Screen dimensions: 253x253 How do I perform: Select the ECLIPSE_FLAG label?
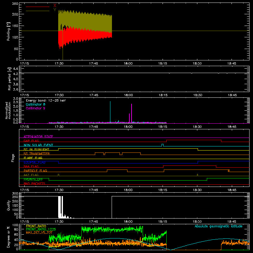click(34, 162)
